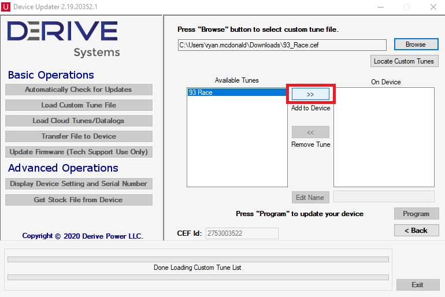Image resolution: width=445 pixels, height=297 pixels.
Task: Click the 'Basic Operations' heading
Action: [51, 75]
